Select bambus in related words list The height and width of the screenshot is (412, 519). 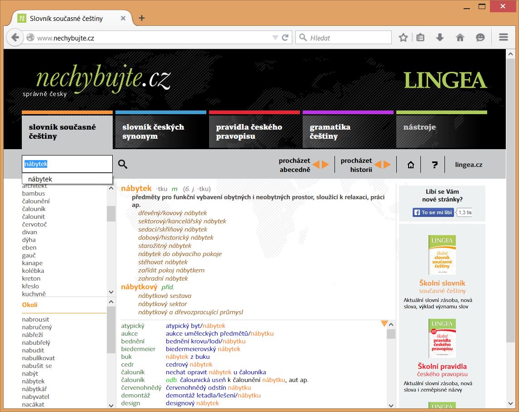34,193
